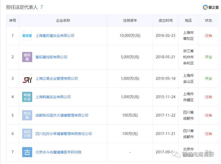Viewport: 221px width, 164px height.
Task: Select the 韩巢实业 logo thumbnail
Action: (x=27, y=97)
